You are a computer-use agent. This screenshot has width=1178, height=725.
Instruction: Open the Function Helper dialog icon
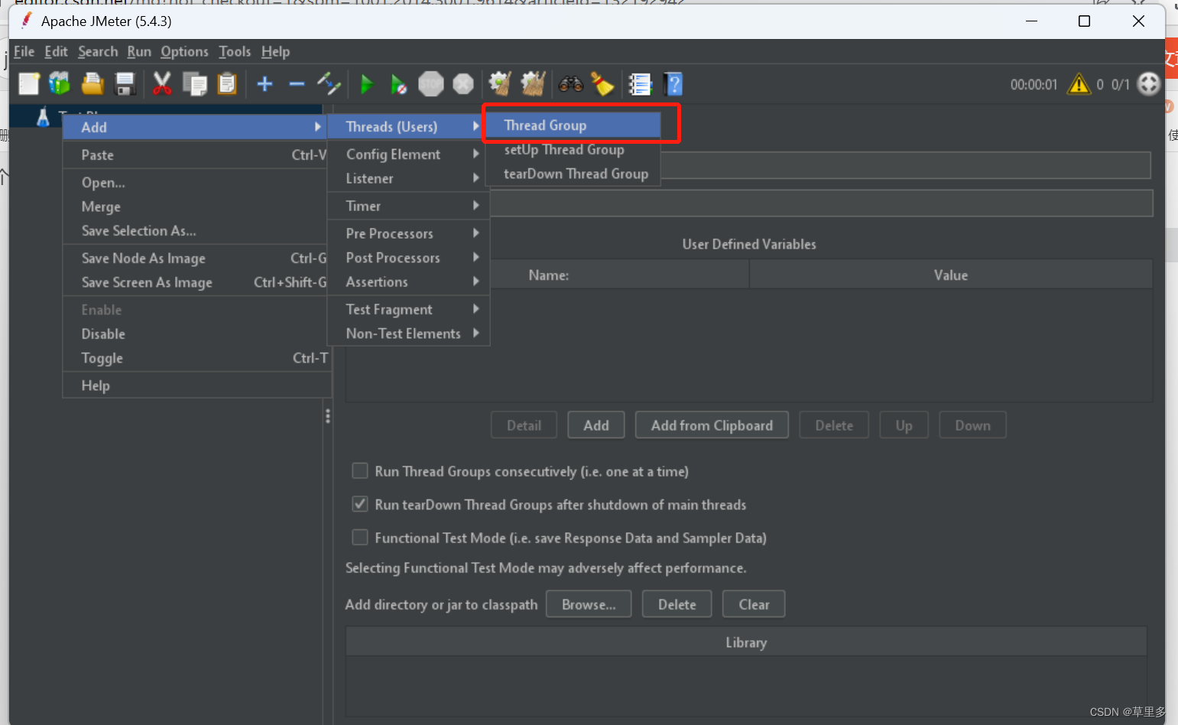pyautogui.click(x=640, y=83)
